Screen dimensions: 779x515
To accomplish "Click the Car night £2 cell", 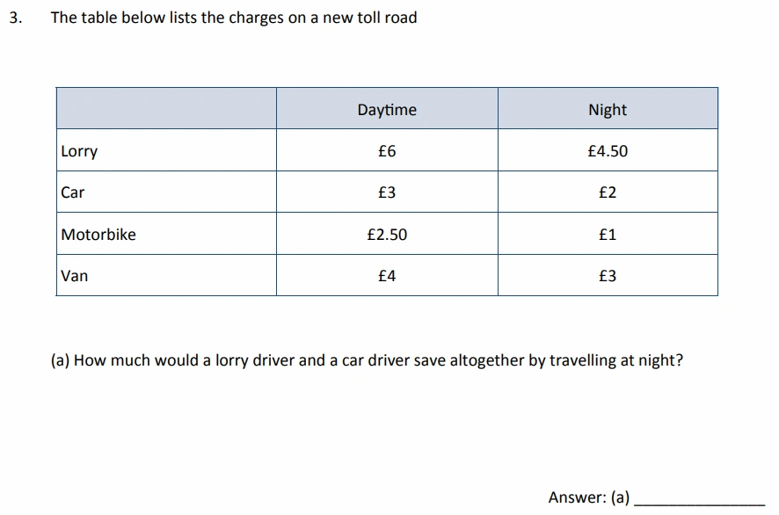I will (608, 192).
